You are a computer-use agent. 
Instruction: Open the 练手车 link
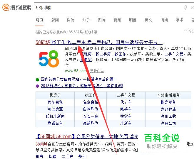coord(126,109)
